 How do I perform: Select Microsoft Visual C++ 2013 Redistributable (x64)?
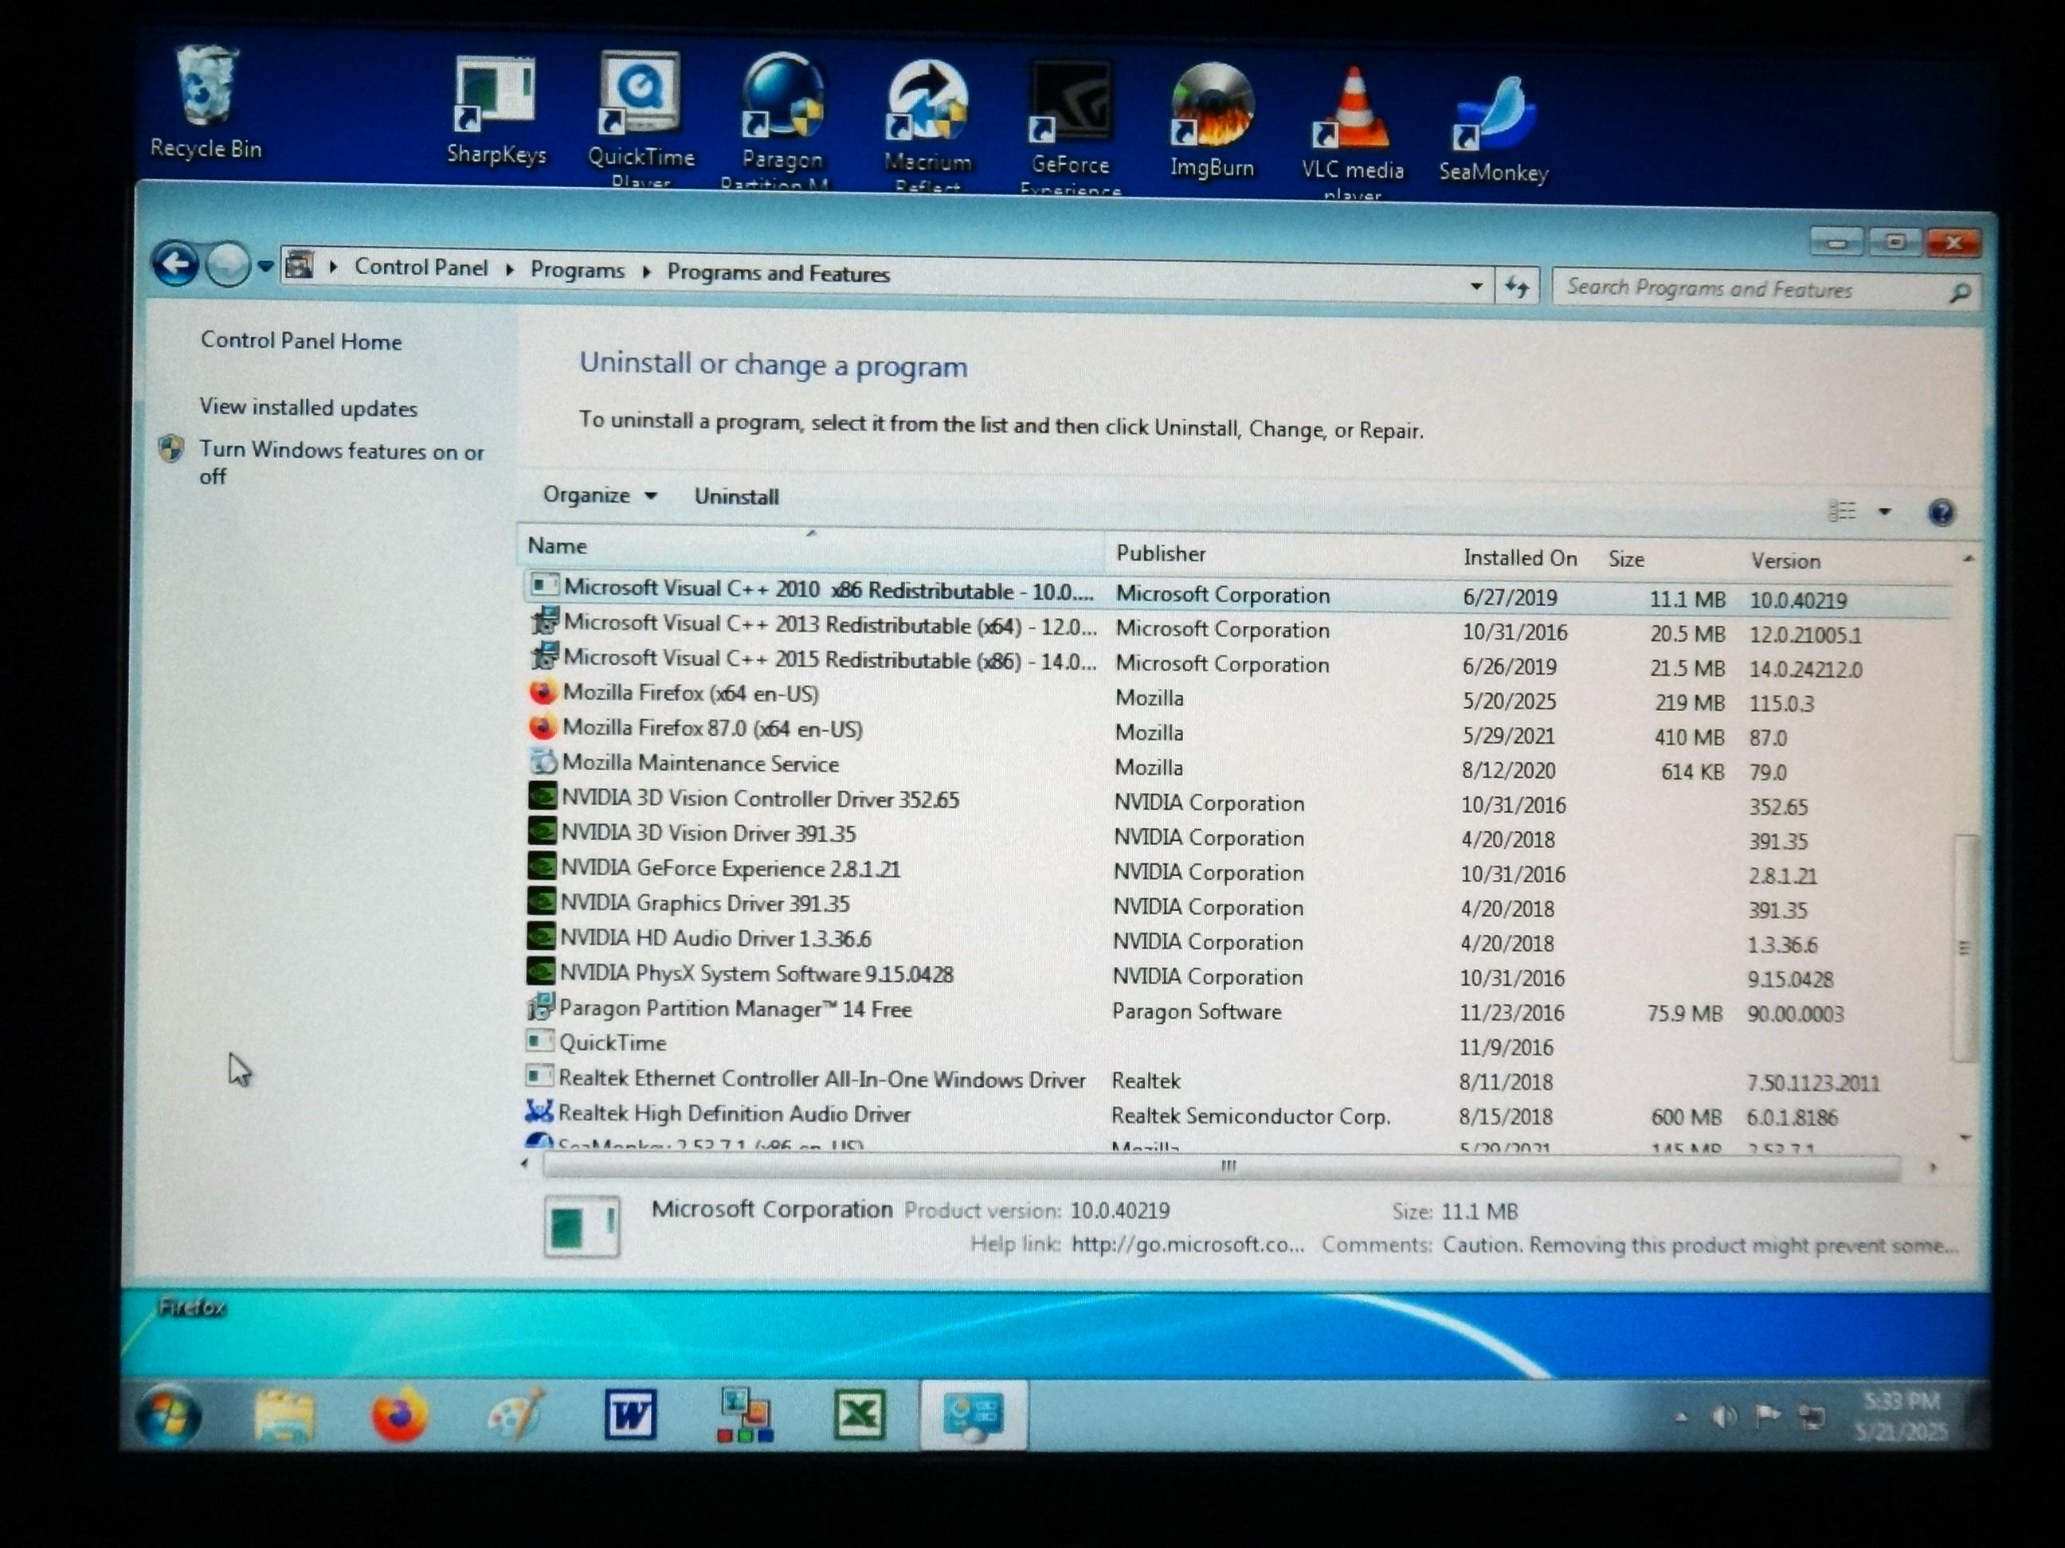pyautogui.click(x=1237, y=629)
